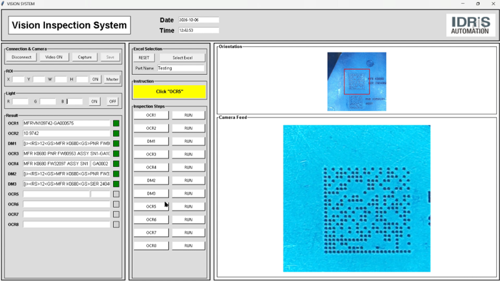The image size is (500, 281).
Task: Turn the light ON
Action: (94, 101)
